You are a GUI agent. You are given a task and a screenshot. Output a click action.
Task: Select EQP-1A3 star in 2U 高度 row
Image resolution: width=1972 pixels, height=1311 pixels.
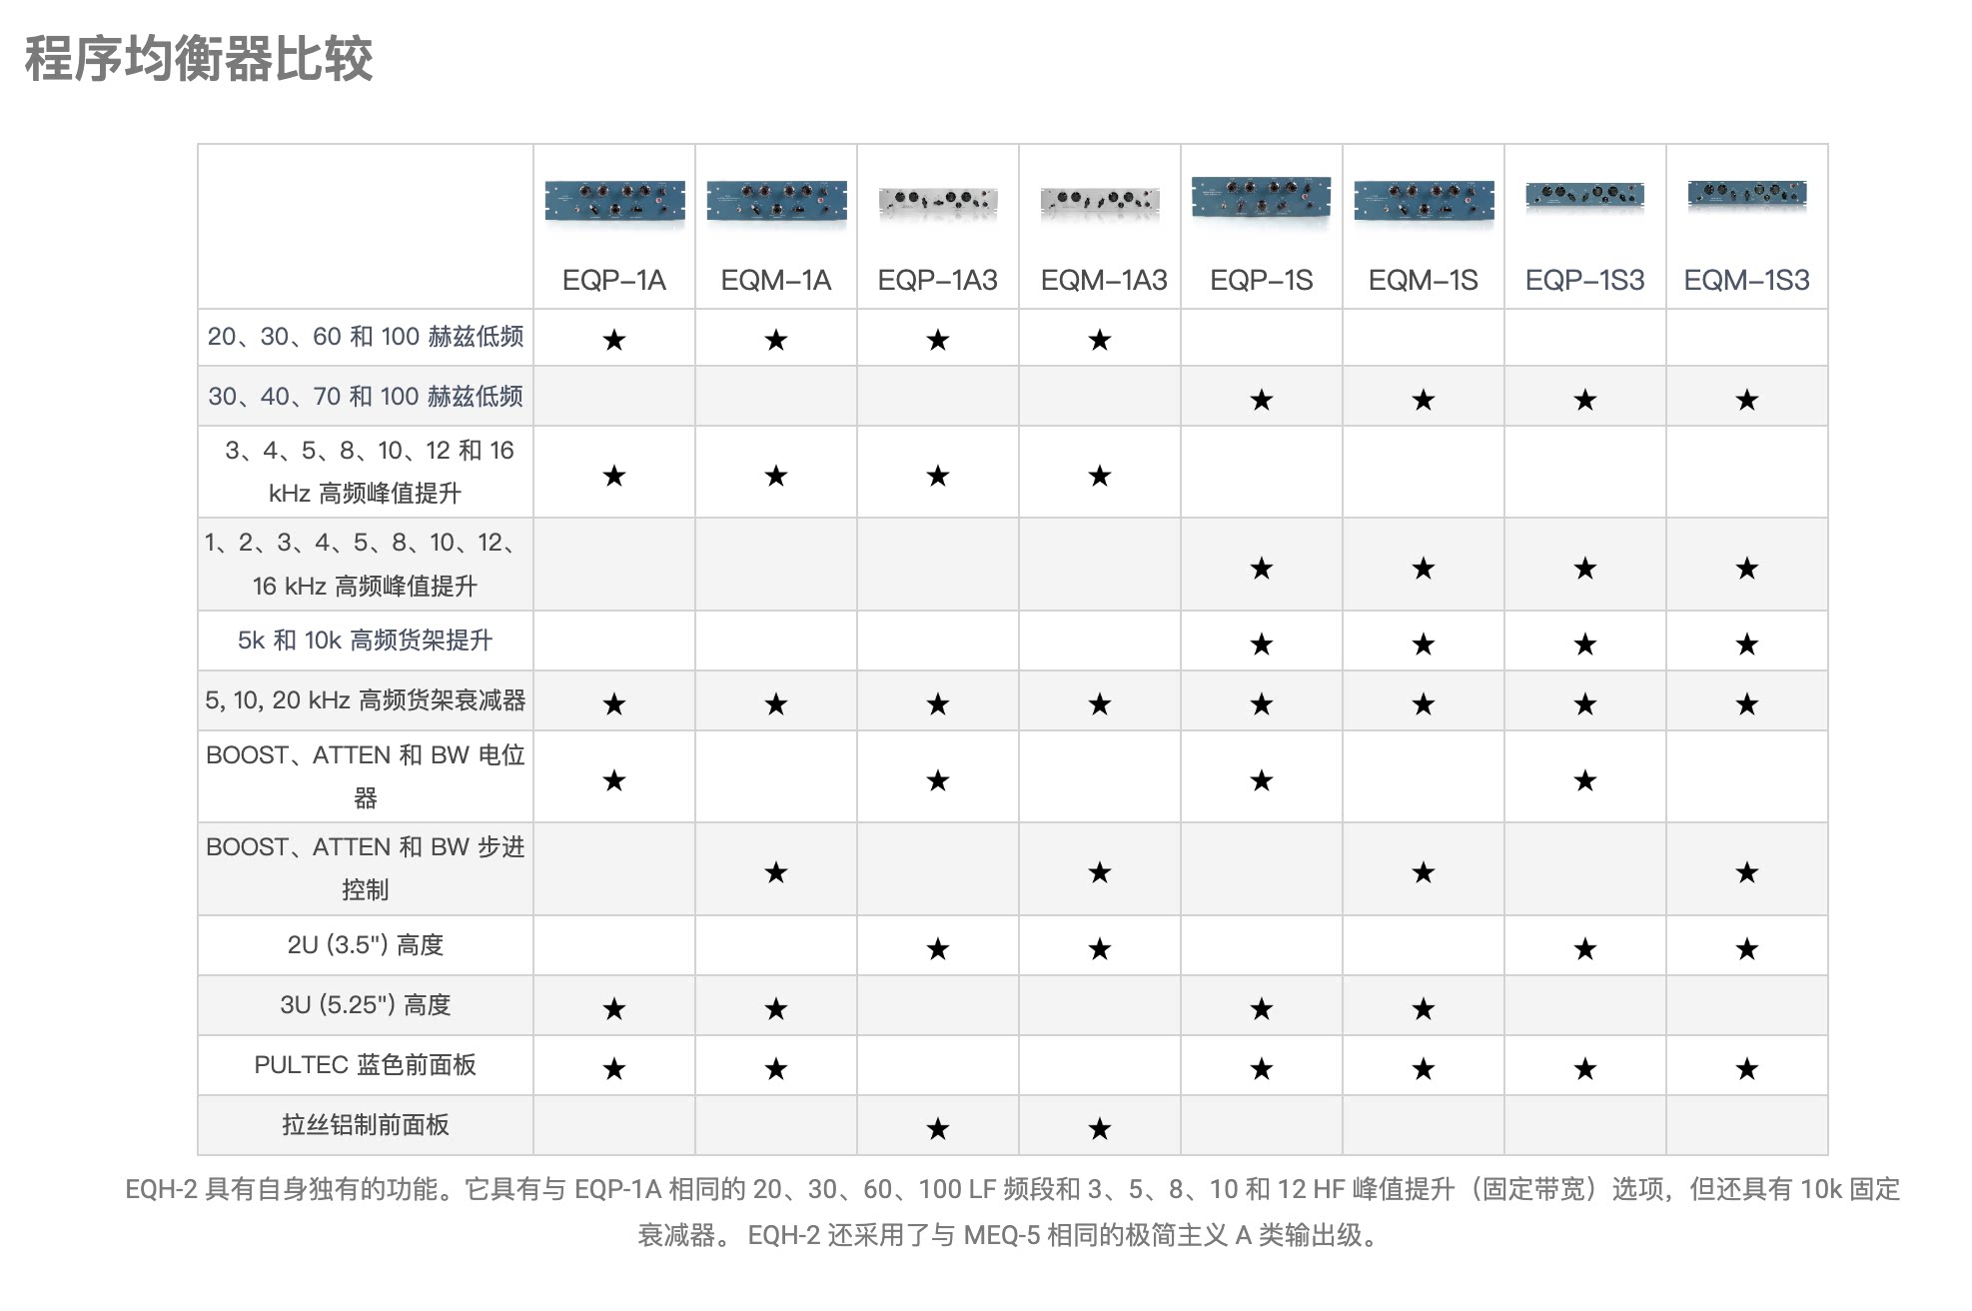938,949
